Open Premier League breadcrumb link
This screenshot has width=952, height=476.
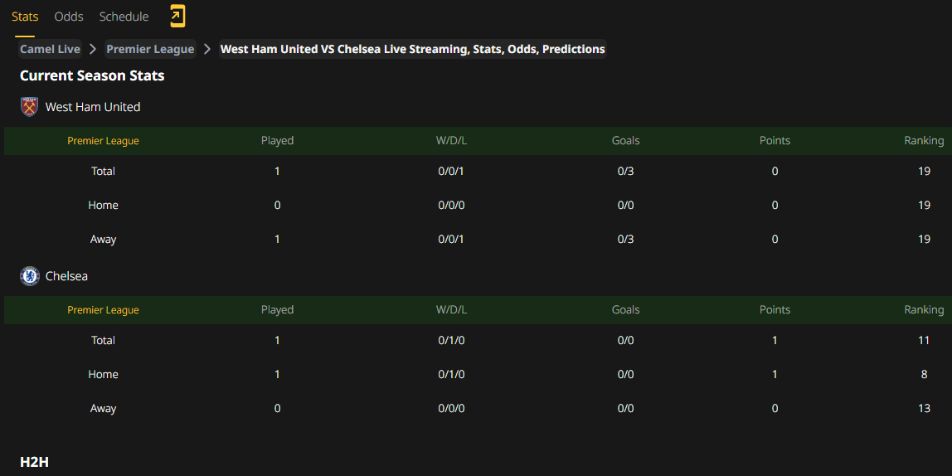(x=151, y=49)
